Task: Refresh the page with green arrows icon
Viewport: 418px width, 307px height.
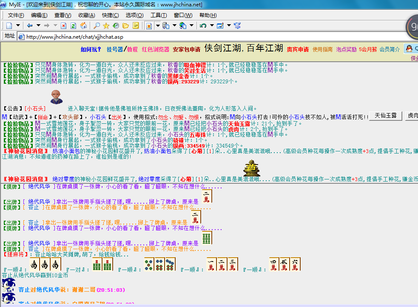Action: click(x=73, y=26)
